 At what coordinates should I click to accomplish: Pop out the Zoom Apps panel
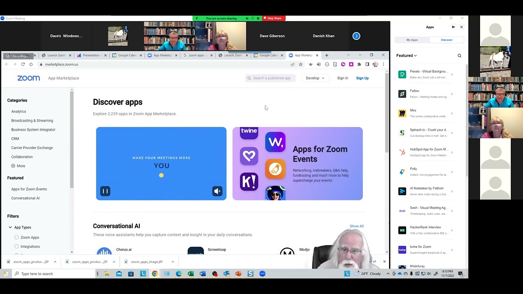coord(454,27)
